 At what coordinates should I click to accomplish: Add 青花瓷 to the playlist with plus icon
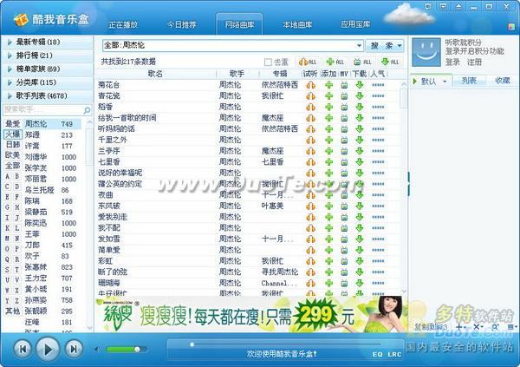328,96
